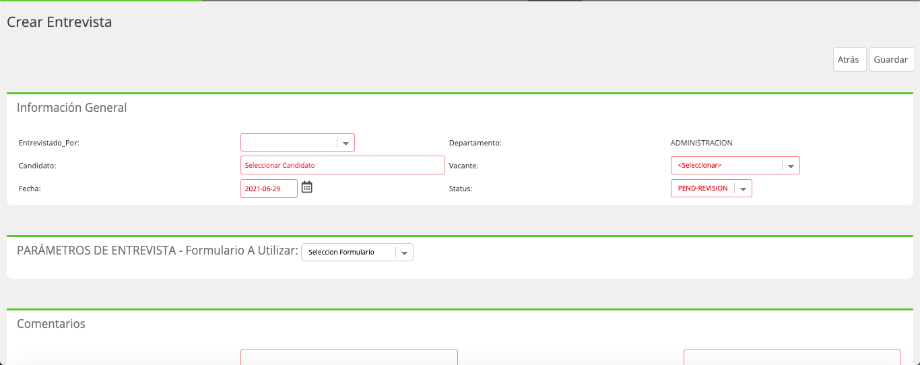
Task: Select the Vacante field label
Action: pos(463,166)
